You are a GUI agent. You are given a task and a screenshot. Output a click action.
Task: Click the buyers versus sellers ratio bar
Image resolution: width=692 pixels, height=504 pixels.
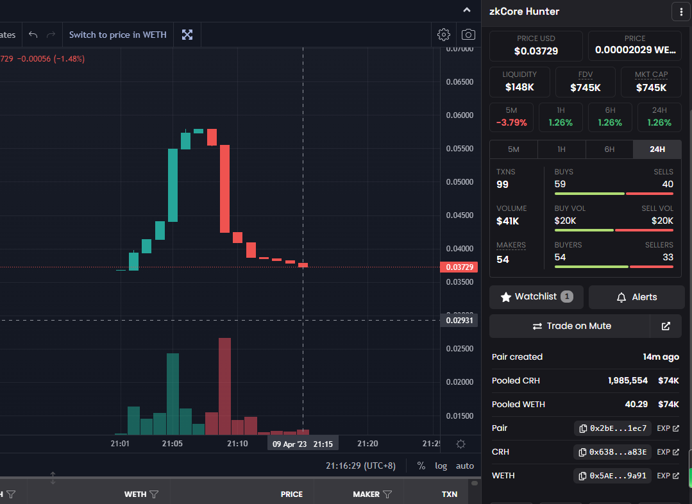click(x=614, y=267)
